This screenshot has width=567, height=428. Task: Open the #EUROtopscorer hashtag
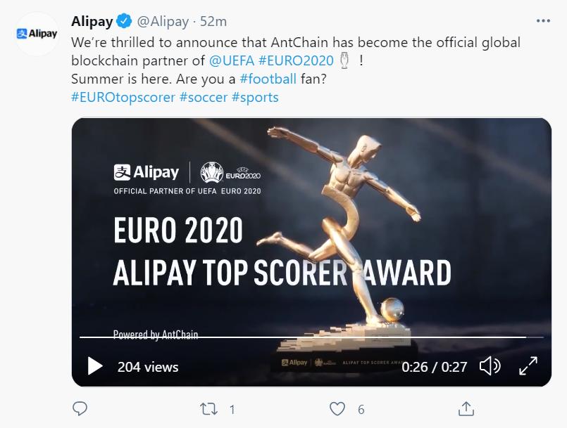[x=123, y=97]
